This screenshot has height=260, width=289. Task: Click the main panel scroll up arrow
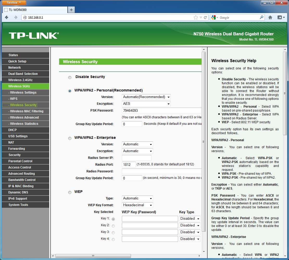(x=204, y=49)
